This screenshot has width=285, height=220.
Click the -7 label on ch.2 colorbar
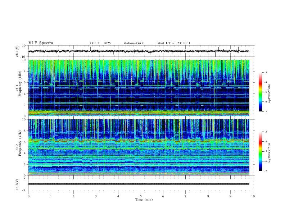(266, 171)
